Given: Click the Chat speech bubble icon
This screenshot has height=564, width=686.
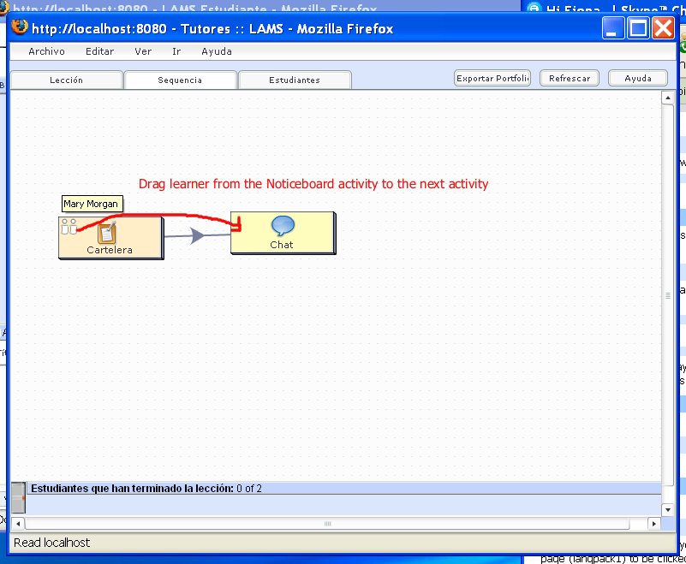Looking at the screenshot, I should (283, 226).
